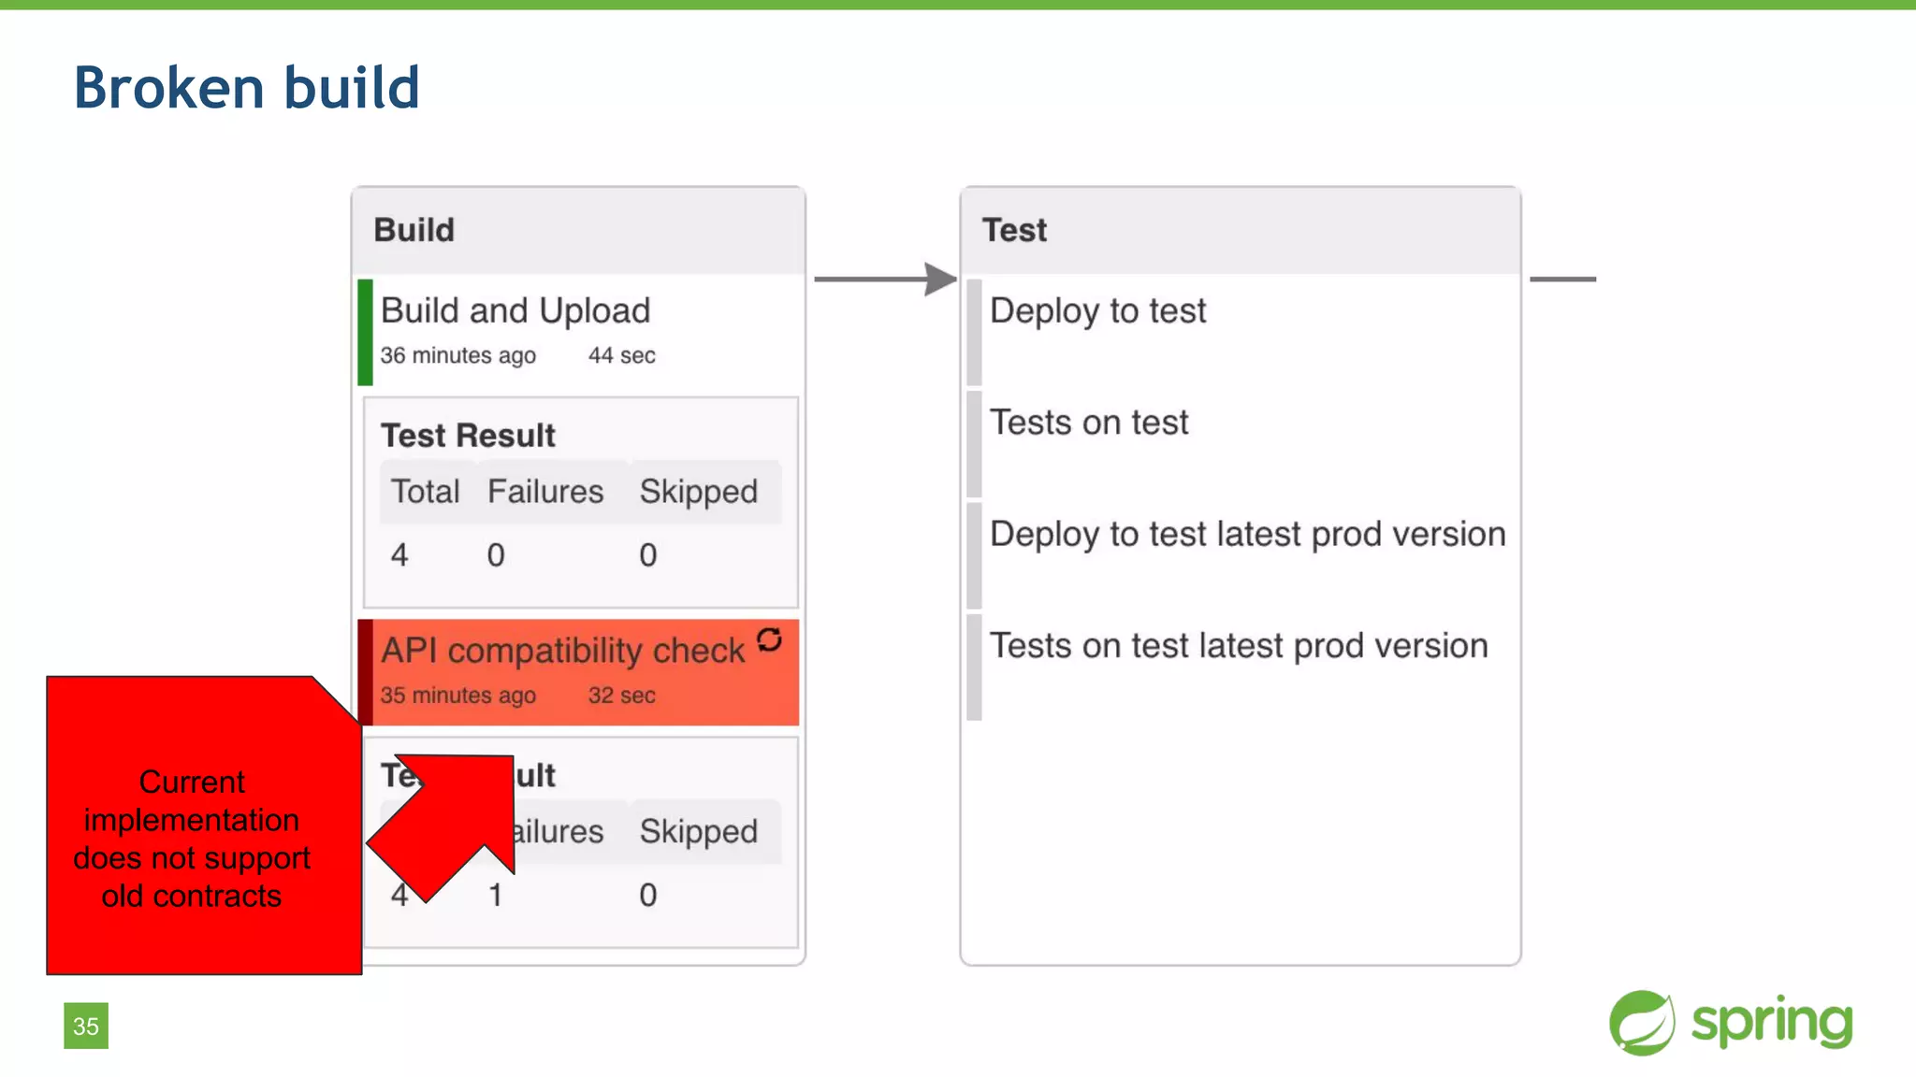
Task: Click the green status bar beside Build and Upload
Action: 366,332
